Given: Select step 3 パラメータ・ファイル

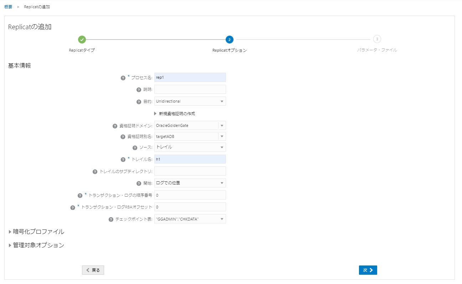Looking at the screenshot, I should [377, 40].
